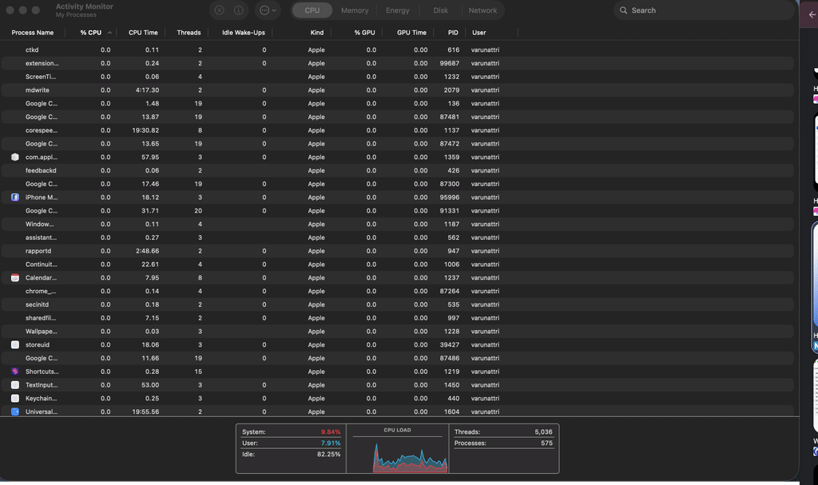Sort by User column header

[x=479, y=33]
